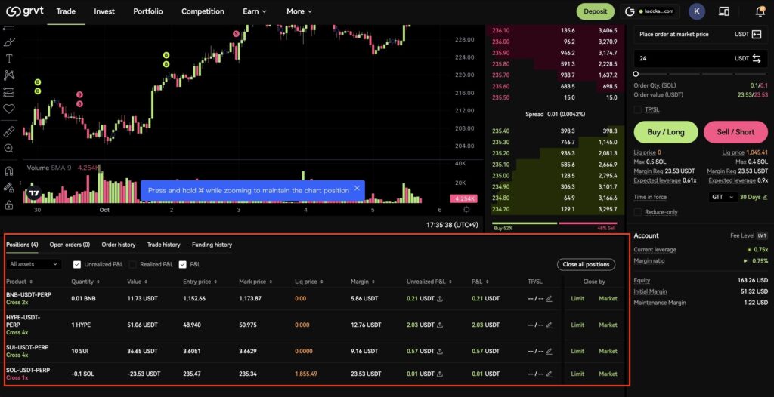Open the notifications bell
The height and width of the screenshot is (397, 774).
tap(760, 11)
